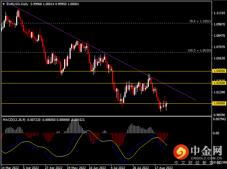Select the EURUSD,Daily chart title text
227x169 pixels.
(x=17, y=4)
